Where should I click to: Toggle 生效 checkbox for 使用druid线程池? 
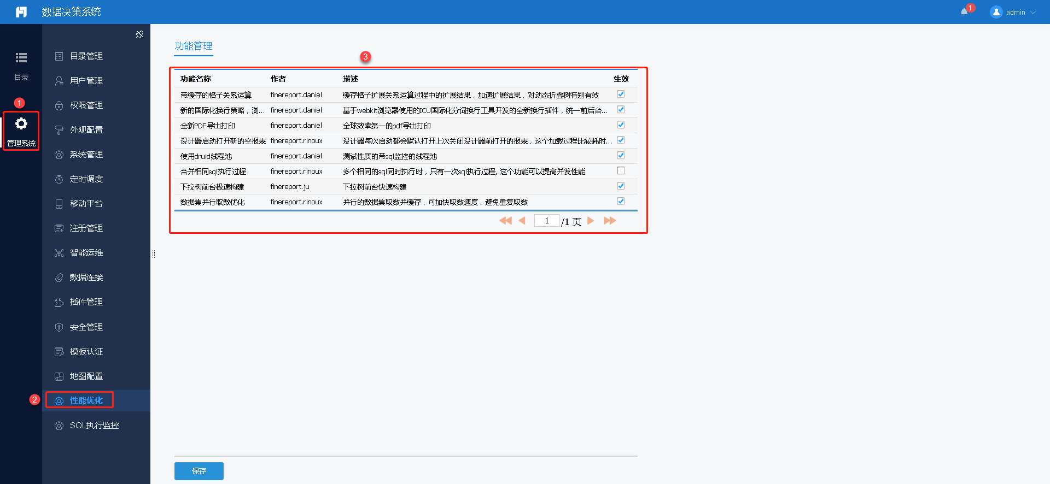(621, 155)
